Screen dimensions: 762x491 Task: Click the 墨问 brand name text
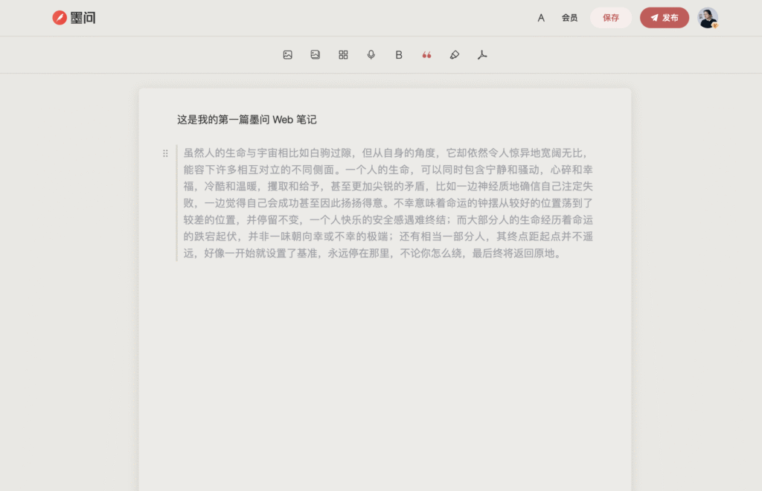coord(83,18)
